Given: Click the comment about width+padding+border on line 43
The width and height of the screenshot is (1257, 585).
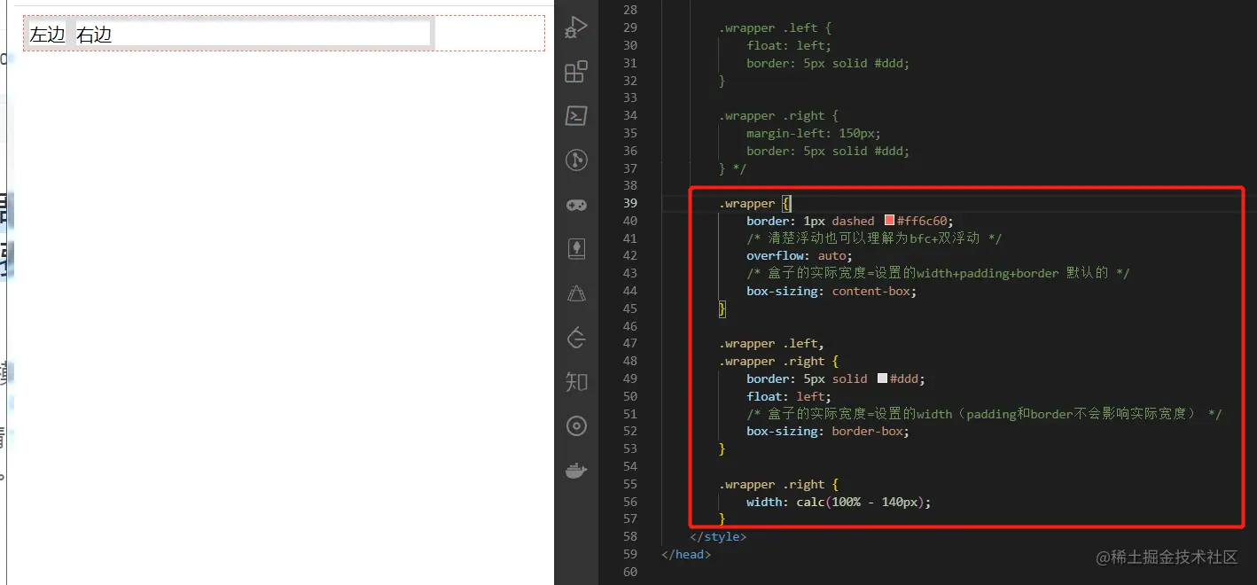Looking at the screenshot, I should pyautogui.click(x=938, y=273).
